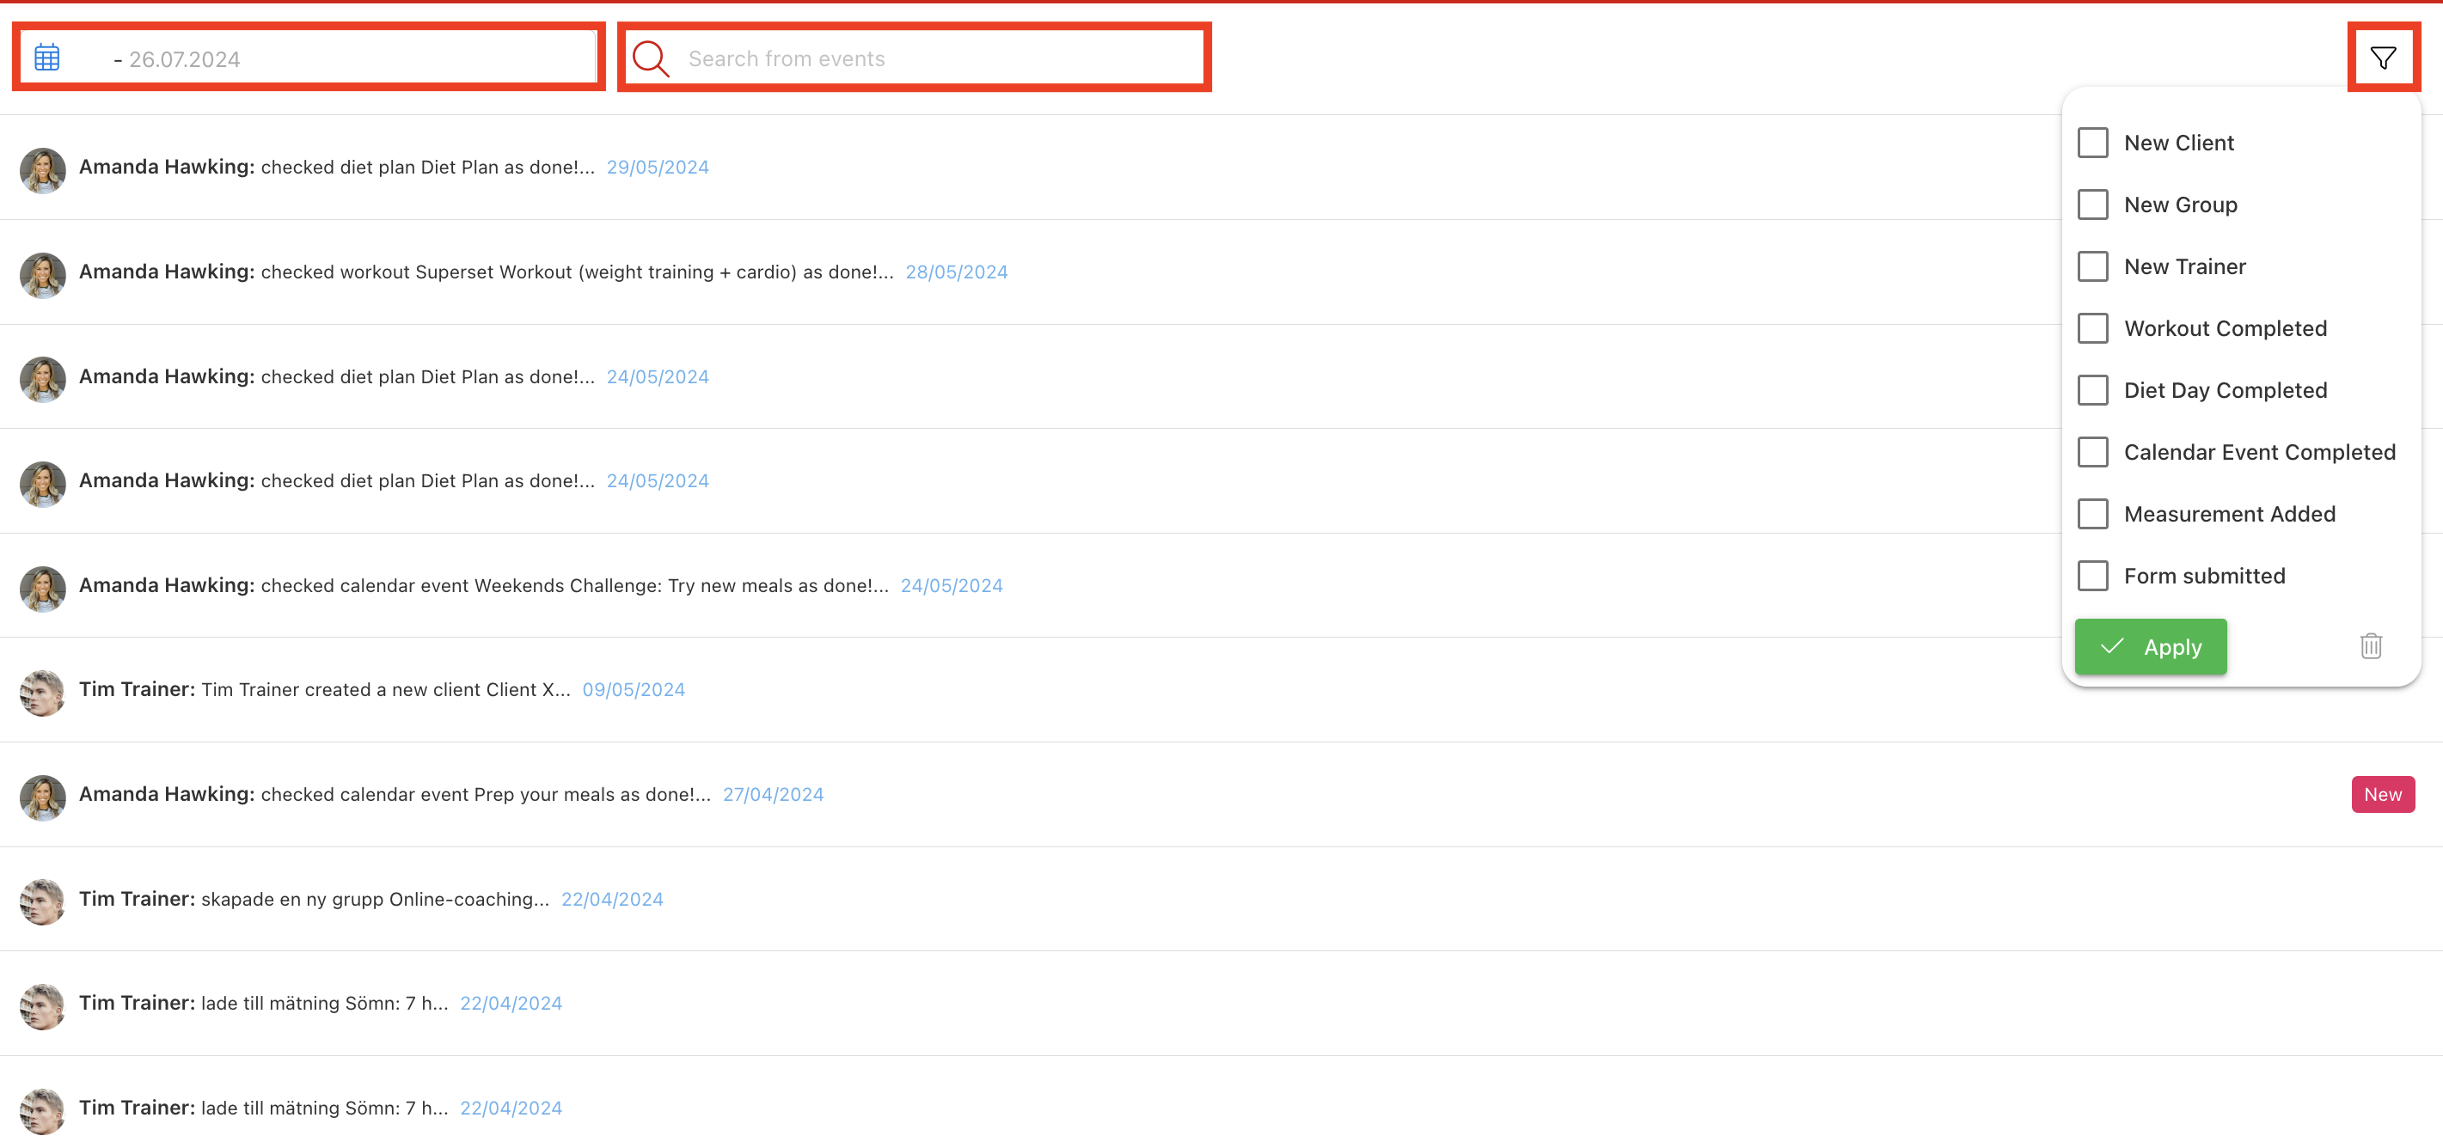Click Amanda avatar on Prep your meals event
2443x1136 pixels.
(x=43, y=797)
